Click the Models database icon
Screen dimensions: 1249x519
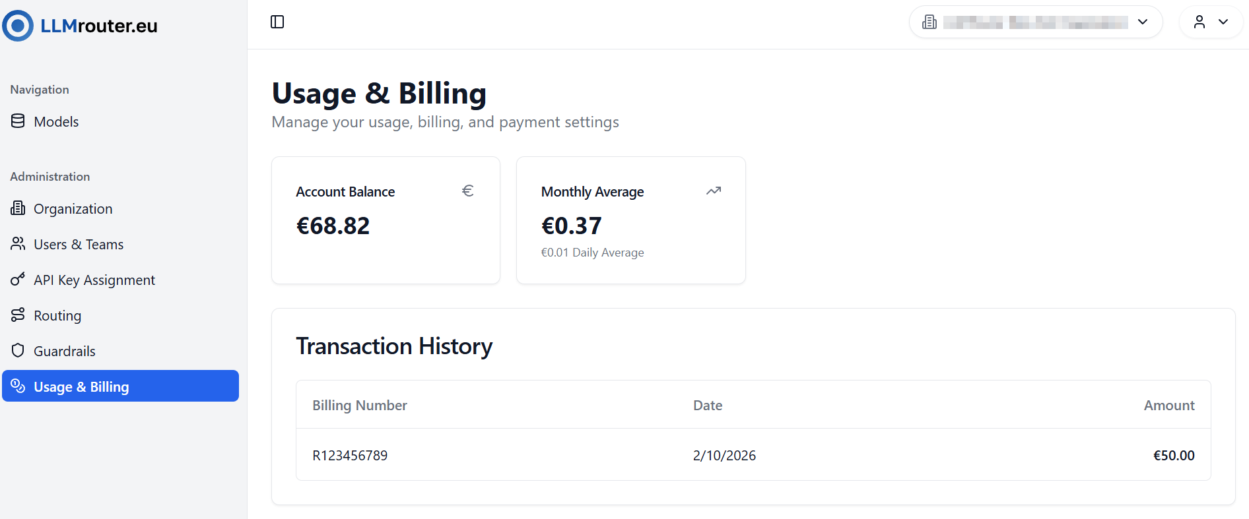click(x=18, y=121)
